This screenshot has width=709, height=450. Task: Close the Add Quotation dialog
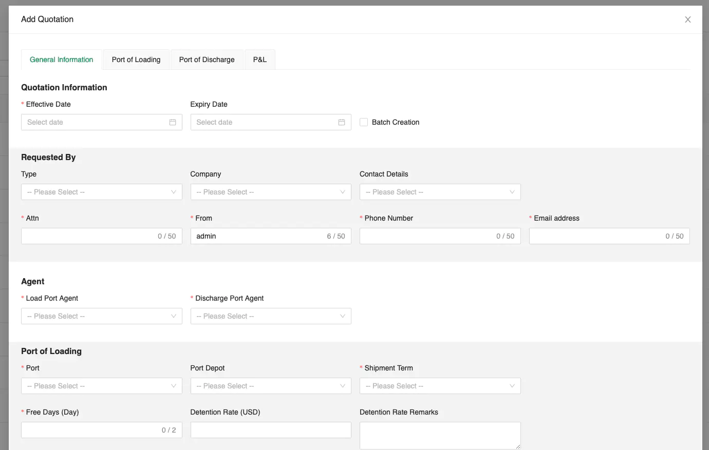pyautogui.click(x=687, y=19)
